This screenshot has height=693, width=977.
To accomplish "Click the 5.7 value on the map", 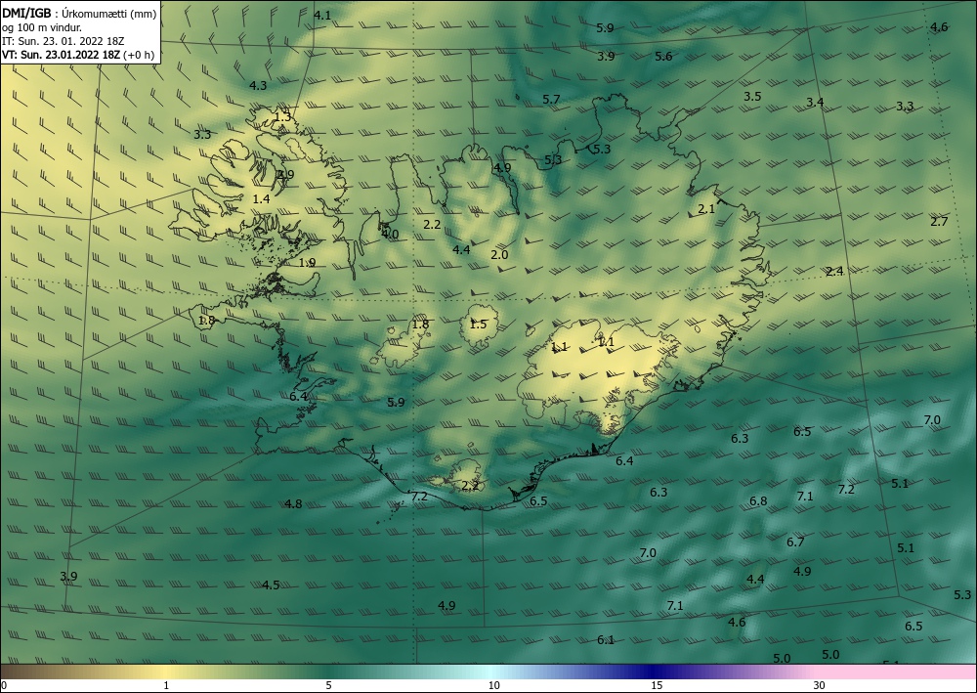I will (551, 100).
